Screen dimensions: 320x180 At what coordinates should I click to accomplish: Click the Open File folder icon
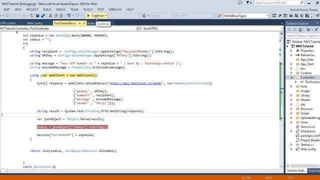[32, 15]
